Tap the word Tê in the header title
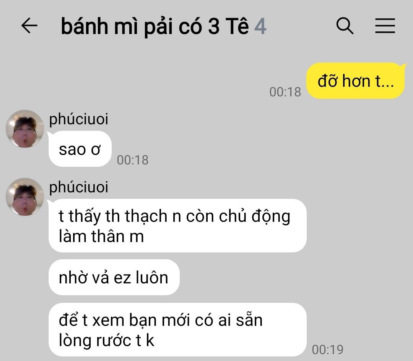413x361 pixels. pyautogui.click(x=237, y=26)
